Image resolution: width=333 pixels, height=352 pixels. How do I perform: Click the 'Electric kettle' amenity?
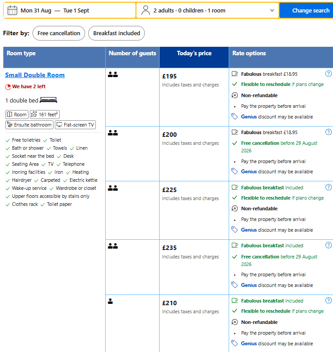click(x=83, y=180)
